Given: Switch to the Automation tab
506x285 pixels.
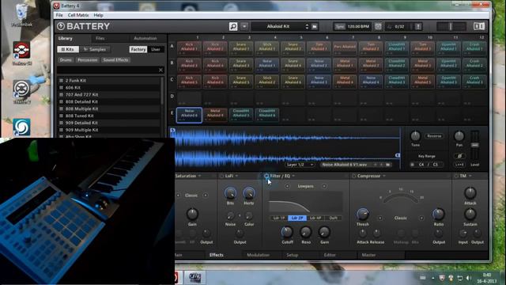Looking at the screenshot, I should coord(145,38).
